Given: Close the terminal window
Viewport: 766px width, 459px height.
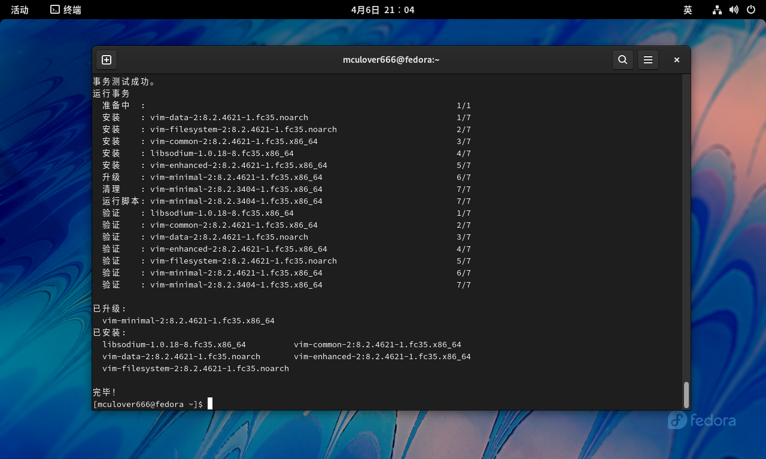Looking at the screenshot, I should coord(677,60).
